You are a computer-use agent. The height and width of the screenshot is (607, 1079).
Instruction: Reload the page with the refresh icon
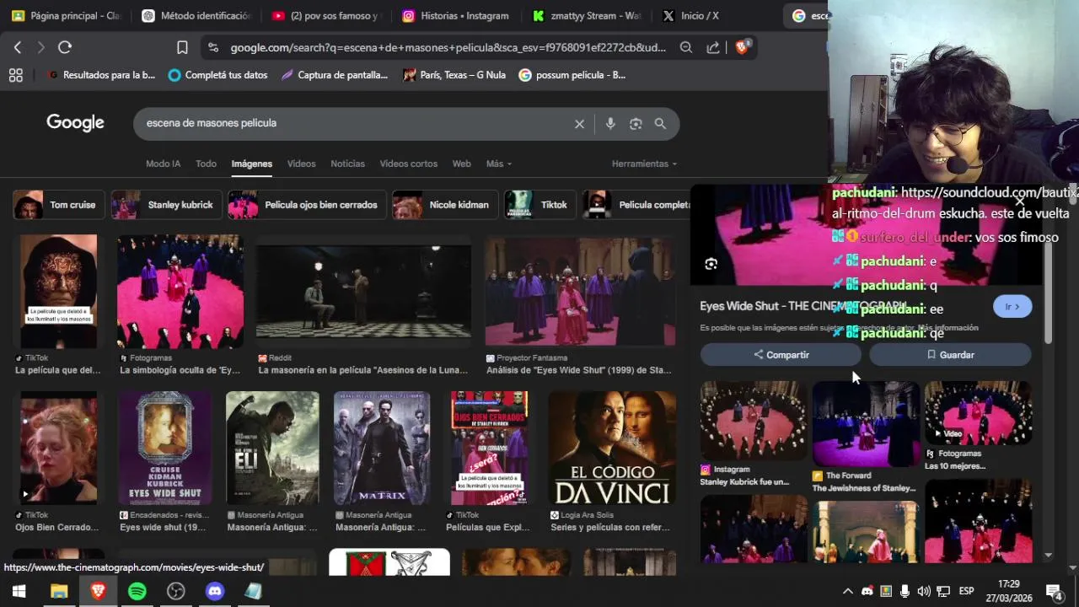click(65, 48)
